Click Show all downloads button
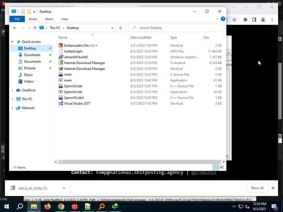Viewport: 283px width, 212px height. coord(257,188)
